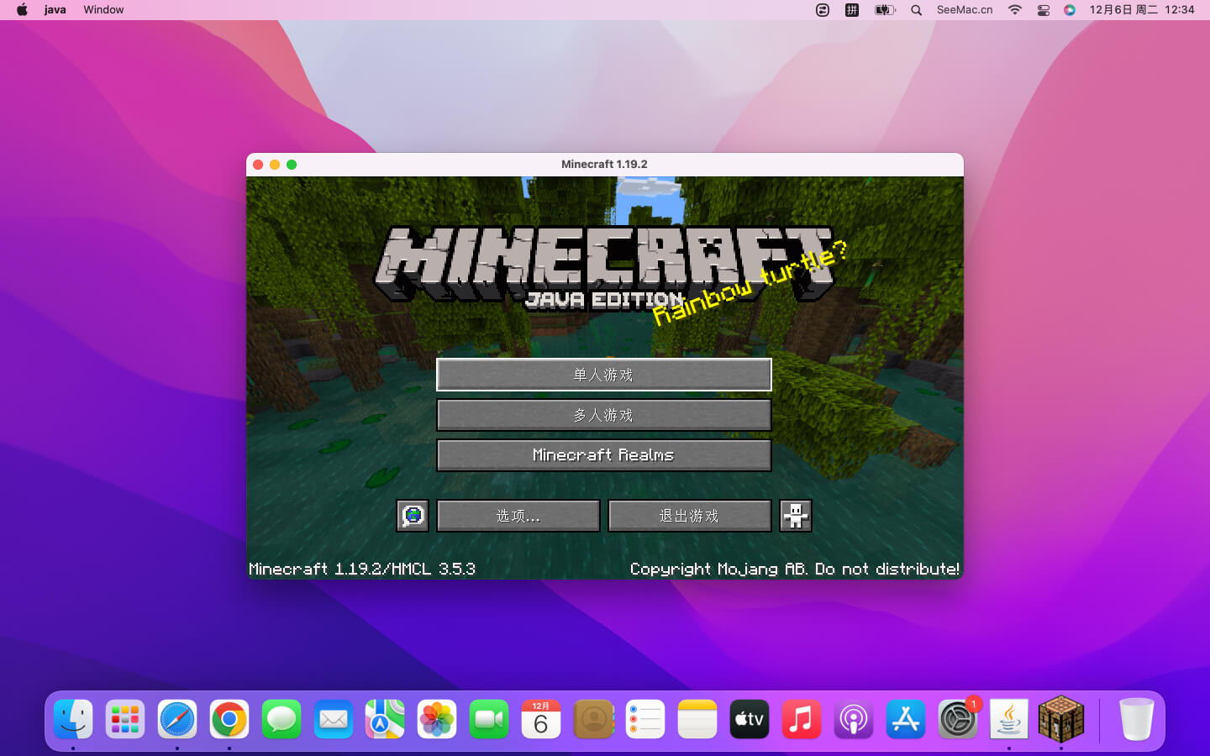Click the Minecraft 1.19.2/HMCL 3.5.3 version text
Screen dimensions: 1210x756
click(x=362, y=569)
